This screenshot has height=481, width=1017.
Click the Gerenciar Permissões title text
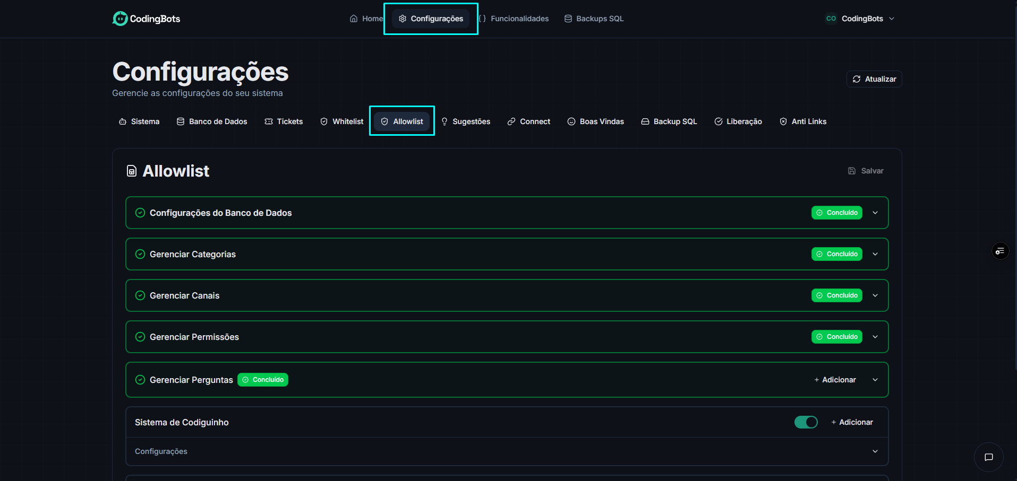(194, 337)
